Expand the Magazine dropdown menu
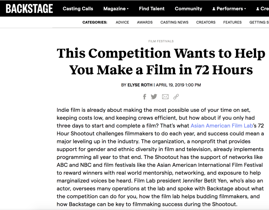The width and height of the screenshot is (269, 210). [116, 9]
